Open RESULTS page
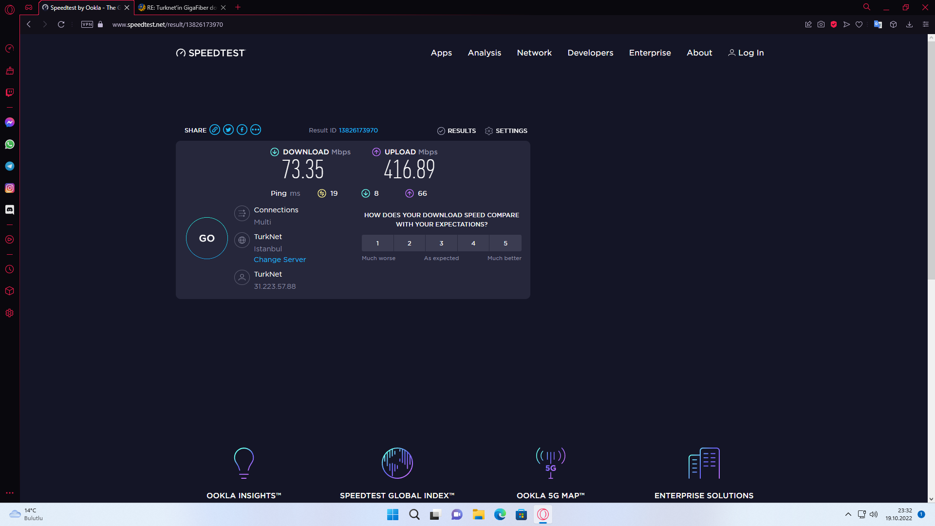935x526 pixels. tap(457, 131)
